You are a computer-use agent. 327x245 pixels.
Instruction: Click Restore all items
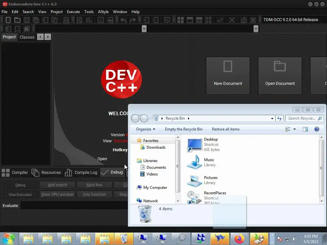coord(226,129)
